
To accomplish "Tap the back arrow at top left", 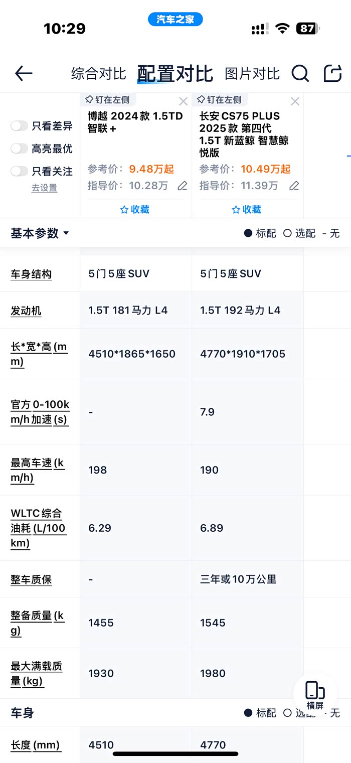I will (23, 73).
